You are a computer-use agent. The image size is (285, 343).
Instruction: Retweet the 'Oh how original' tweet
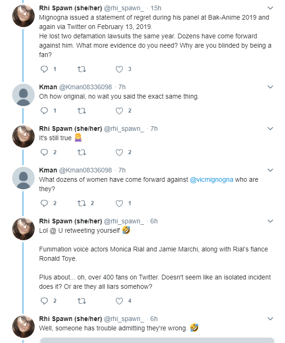82,111
